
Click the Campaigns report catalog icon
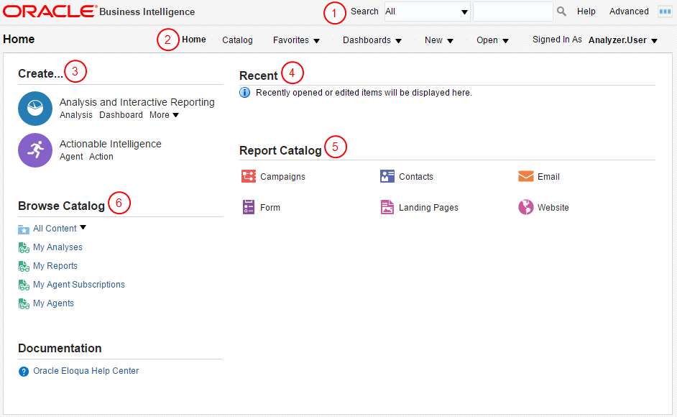pyautogui.click(x=249, y=176)
